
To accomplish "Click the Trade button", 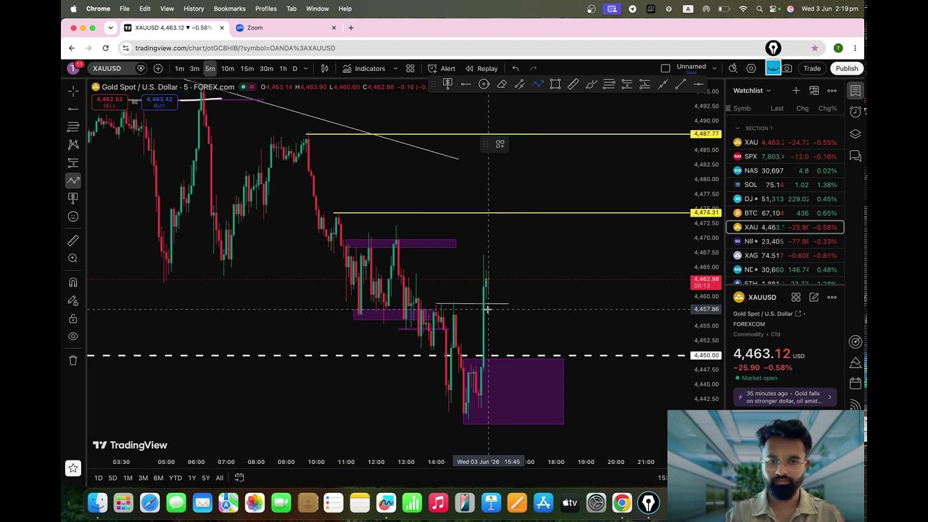I will 812,68.
